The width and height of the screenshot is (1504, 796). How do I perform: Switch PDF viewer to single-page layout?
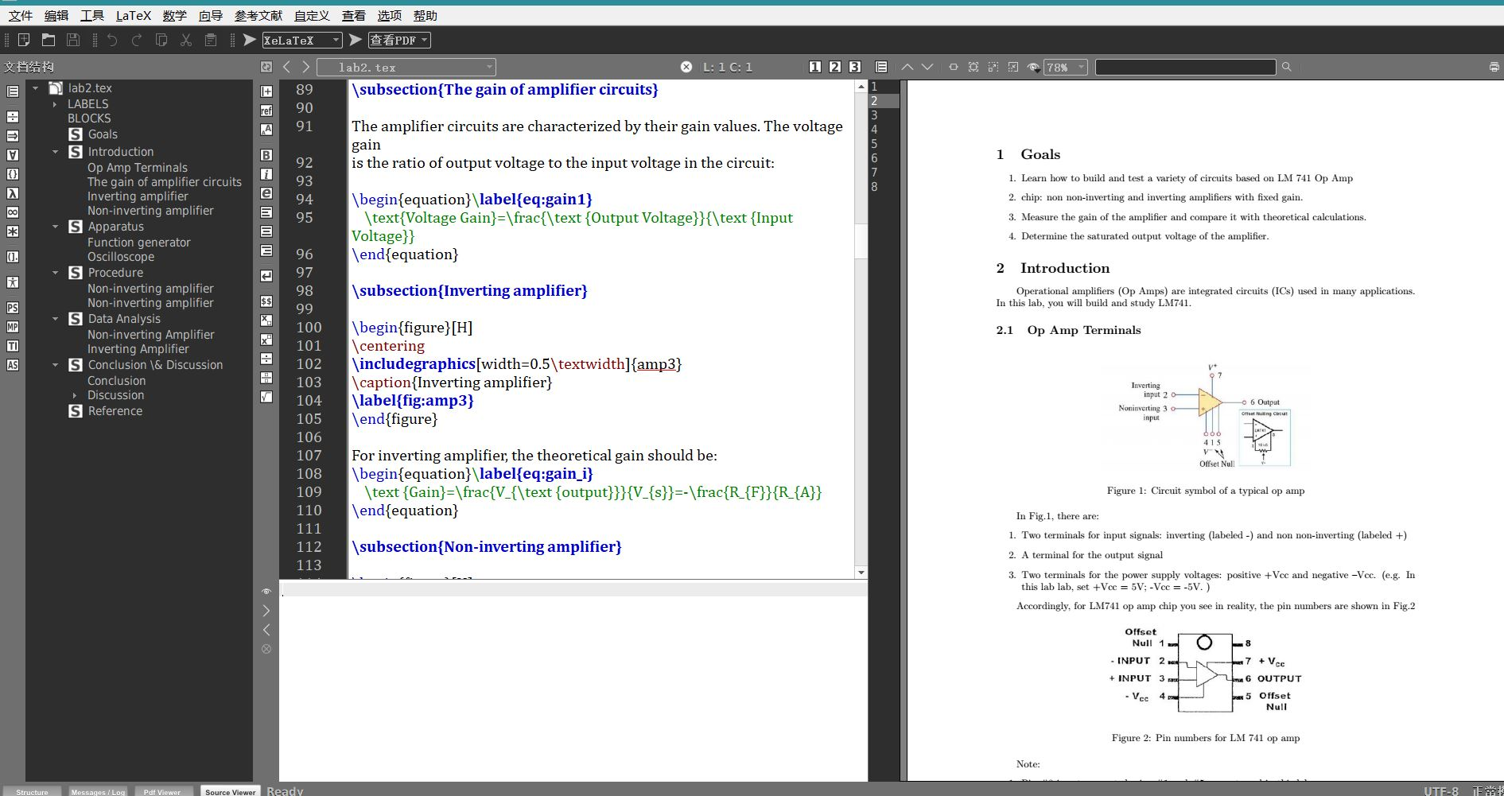(814, 67)
